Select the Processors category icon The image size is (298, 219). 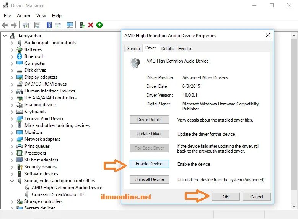20,153
